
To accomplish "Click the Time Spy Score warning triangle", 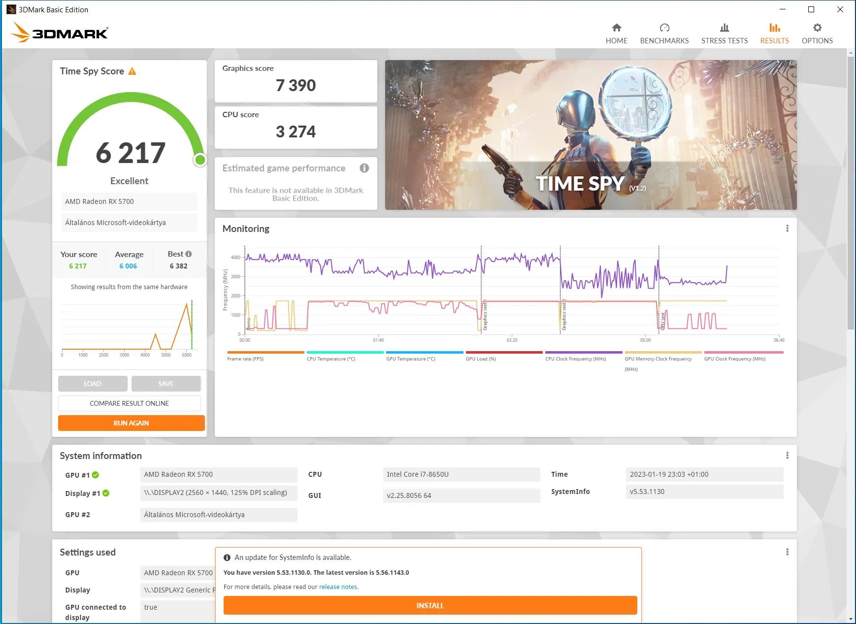I will pyautogui.click(x=132, y=71).
